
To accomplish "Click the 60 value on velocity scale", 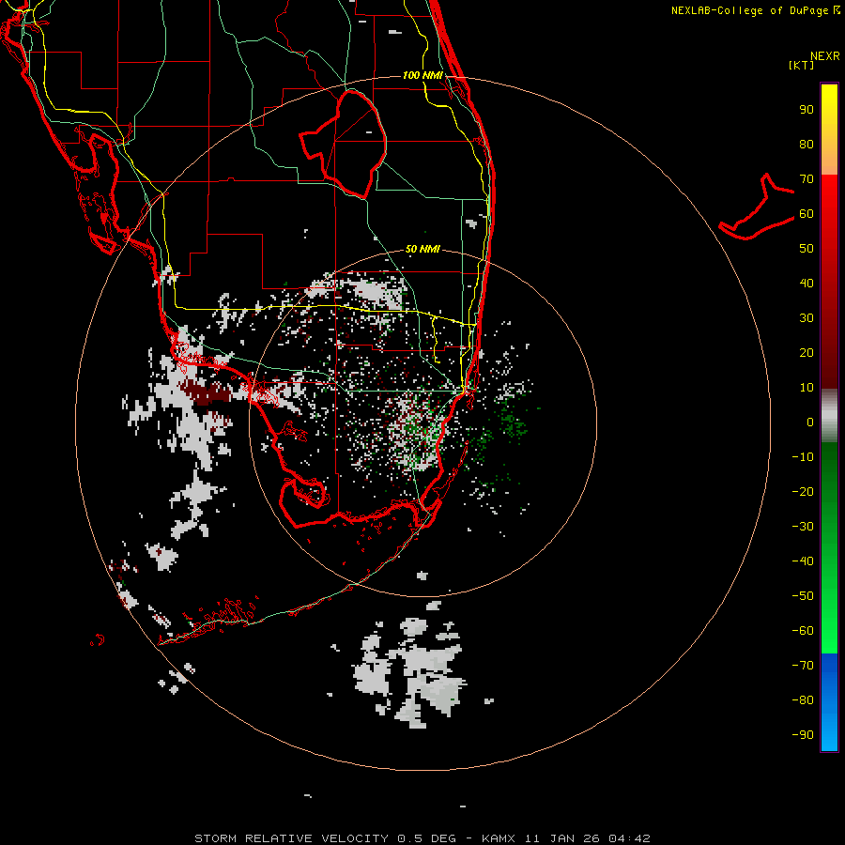I will coord(807,214).
